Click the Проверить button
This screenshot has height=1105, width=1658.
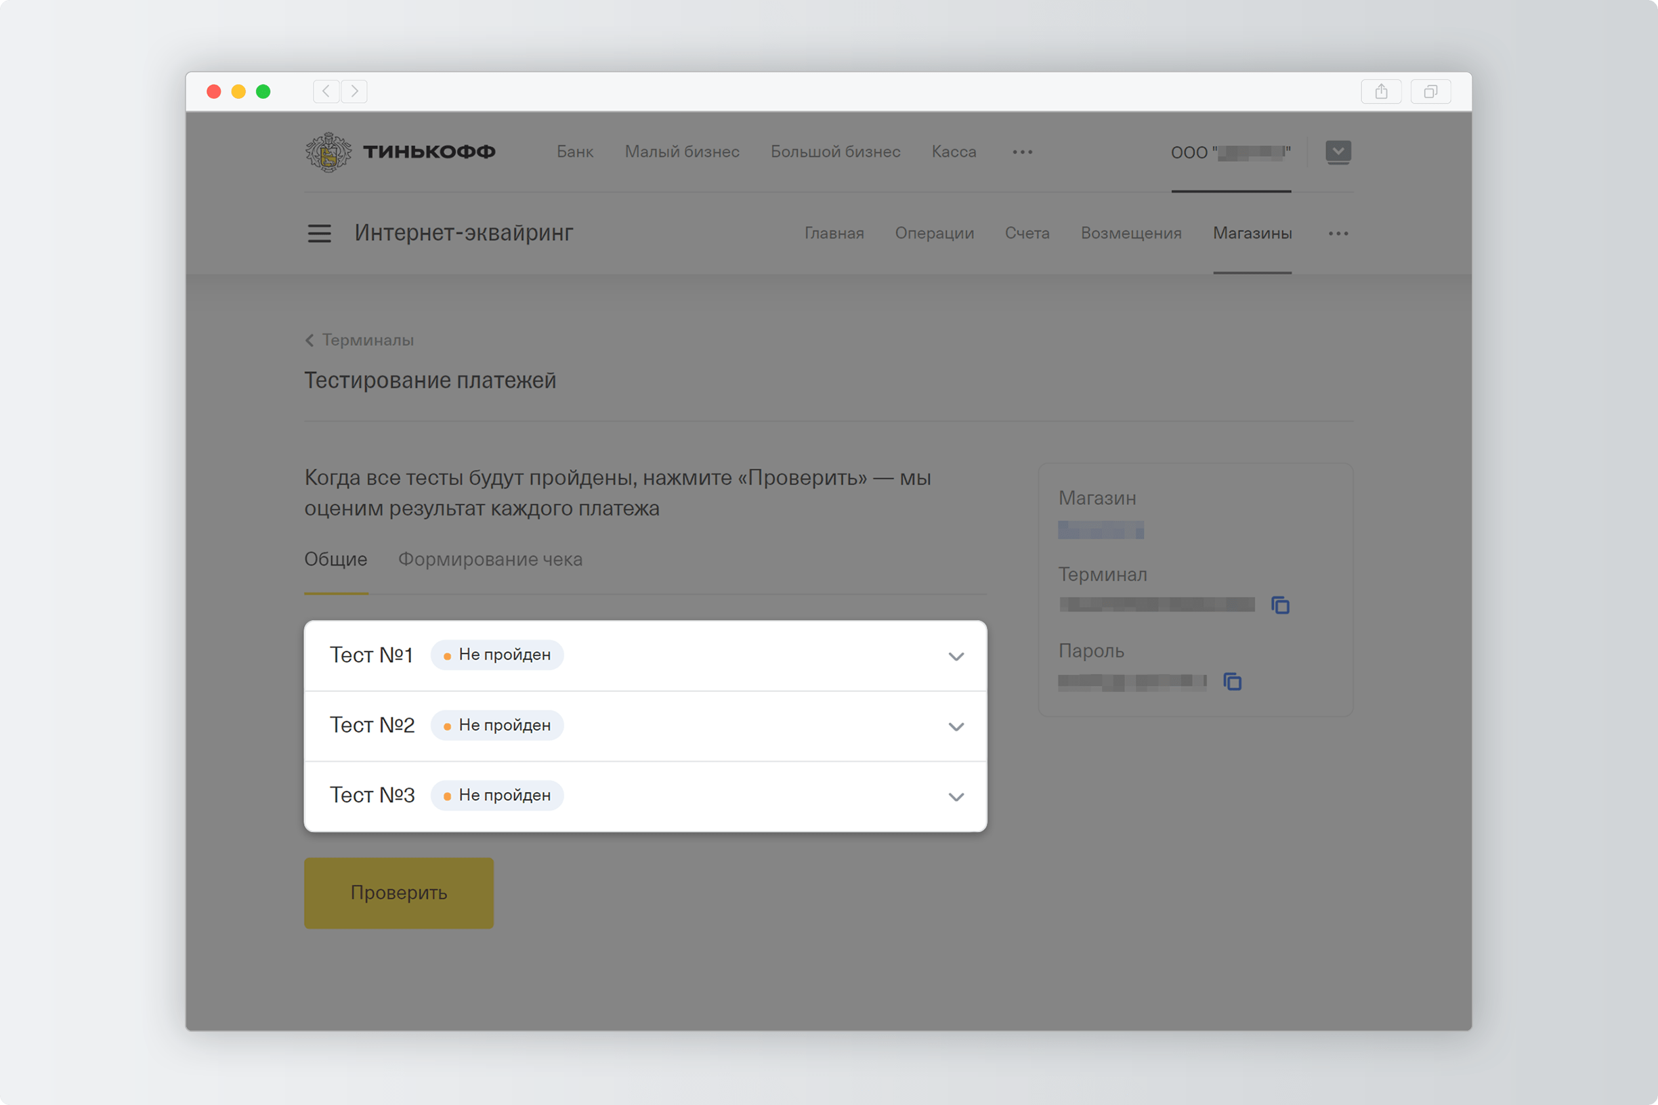coord(399,892)
